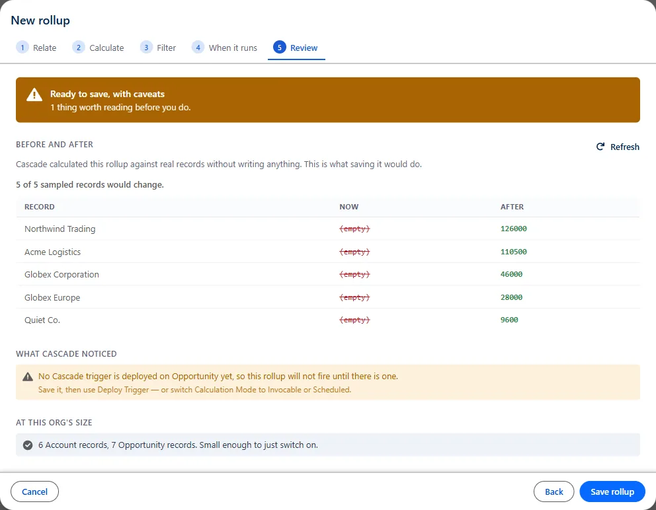Click the struck-through (empty) value for Quiet Co.
The height and width of the screenshot is (510, 656).
(354, 320)
